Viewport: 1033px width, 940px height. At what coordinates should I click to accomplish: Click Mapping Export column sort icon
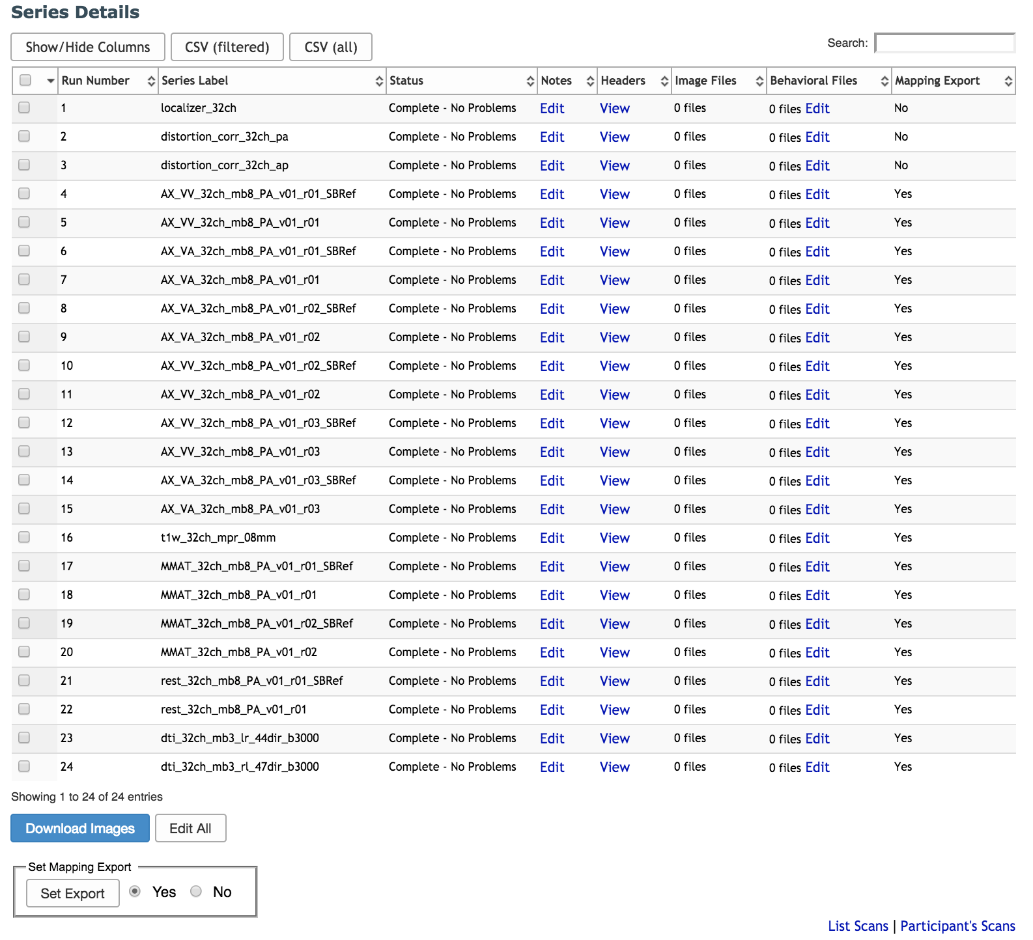(x=1008, y=81)
